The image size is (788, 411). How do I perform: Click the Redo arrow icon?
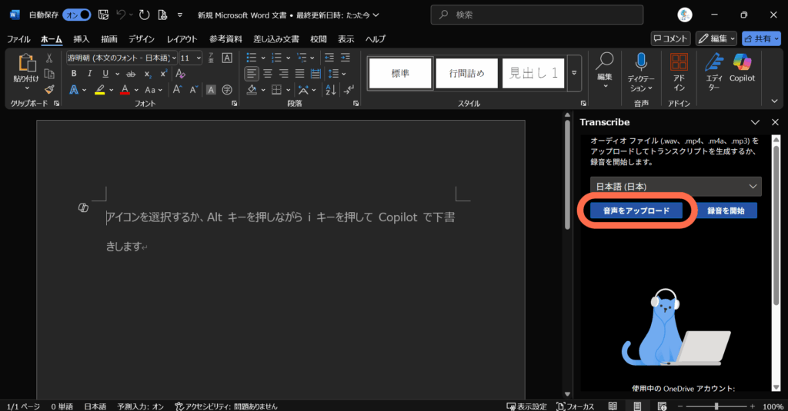(x=144, y=15)
